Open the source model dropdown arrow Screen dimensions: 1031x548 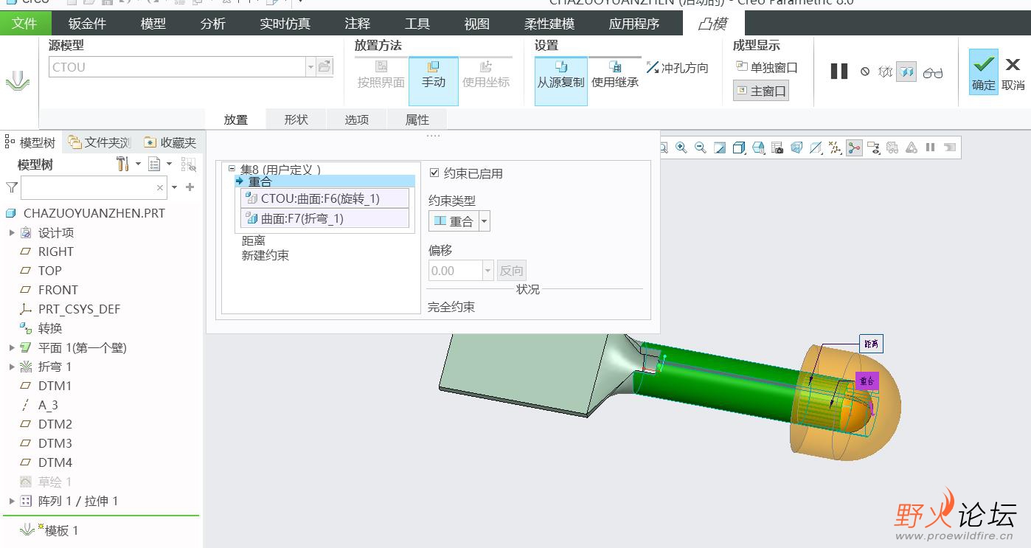(310, 67)
